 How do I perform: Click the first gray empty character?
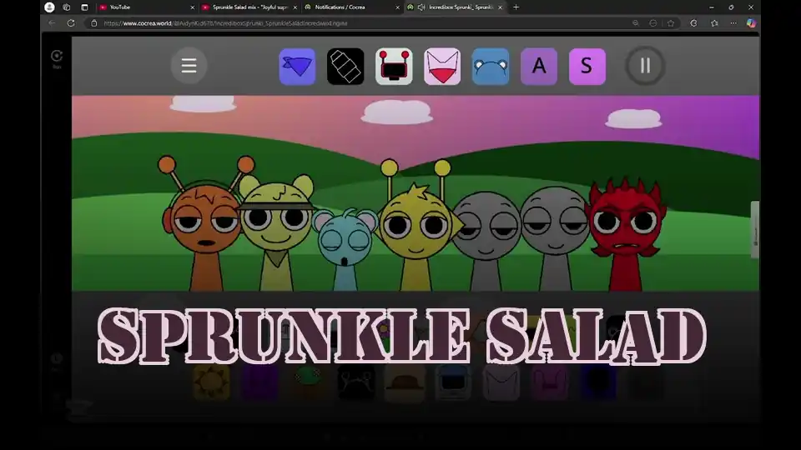point(486,240)
